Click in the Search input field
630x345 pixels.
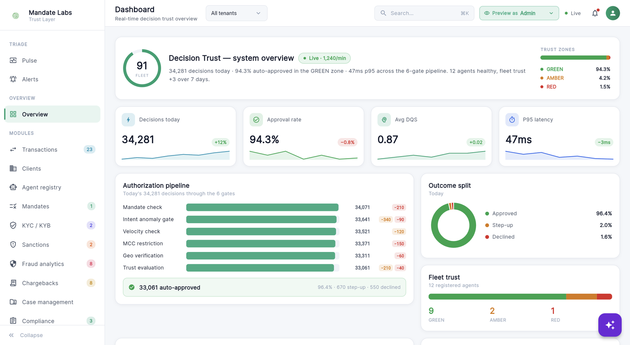click(x=424, y=13)
